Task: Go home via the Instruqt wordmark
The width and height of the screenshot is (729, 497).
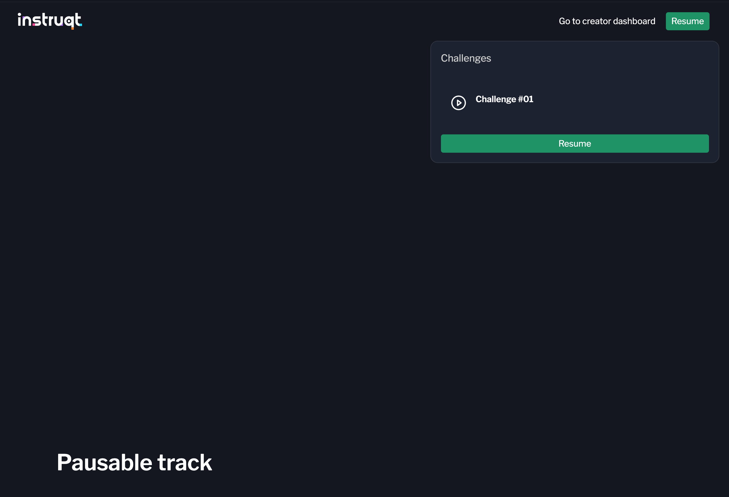Action: click(x=49, y=21)
